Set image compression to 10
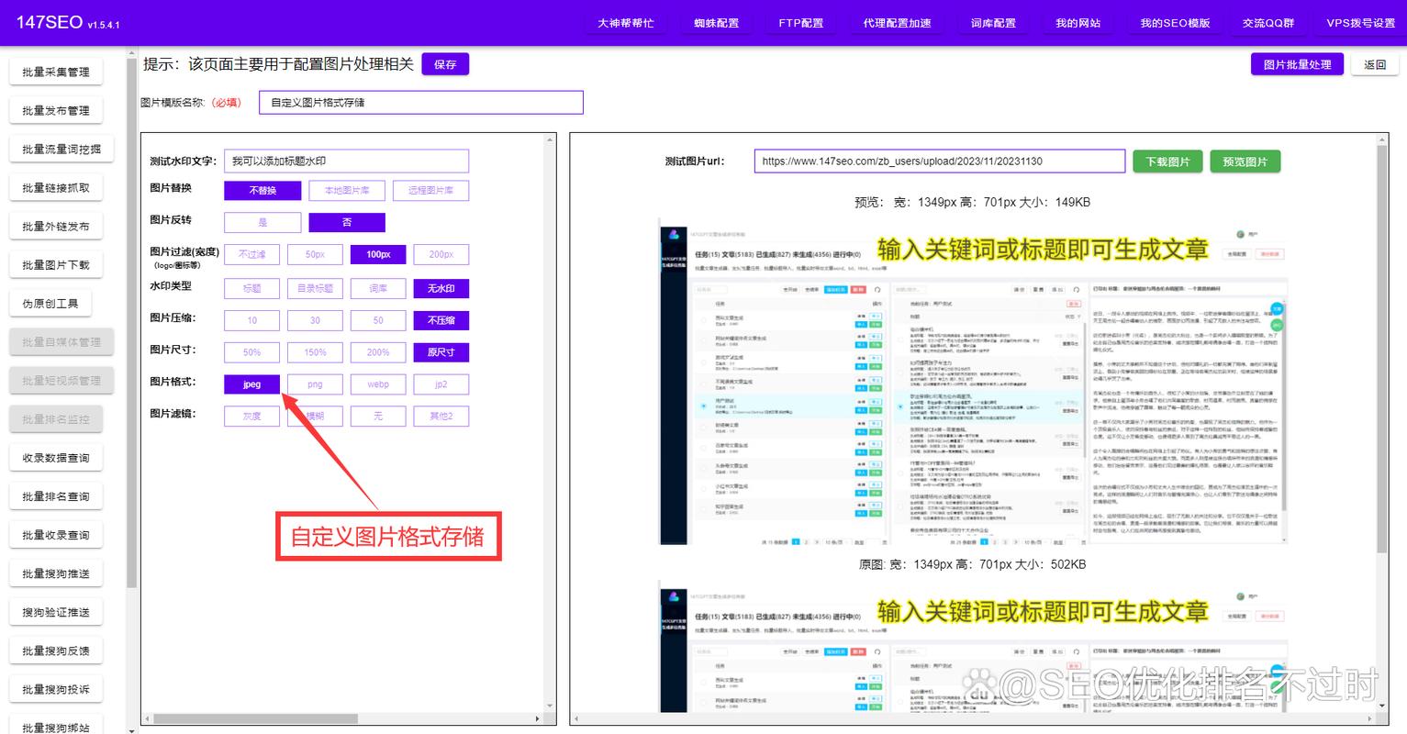This screenshot has height=734, width=1407. click(251, 320)
